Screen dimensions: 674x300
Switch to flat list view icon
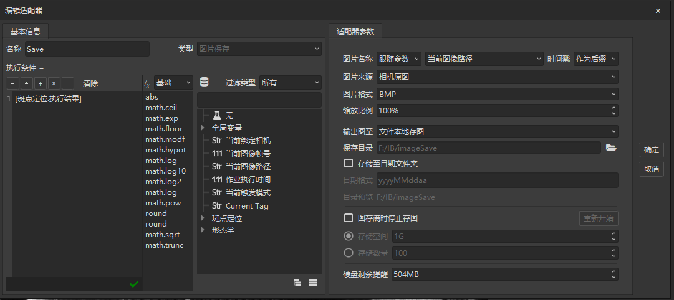tap(313, 283)
